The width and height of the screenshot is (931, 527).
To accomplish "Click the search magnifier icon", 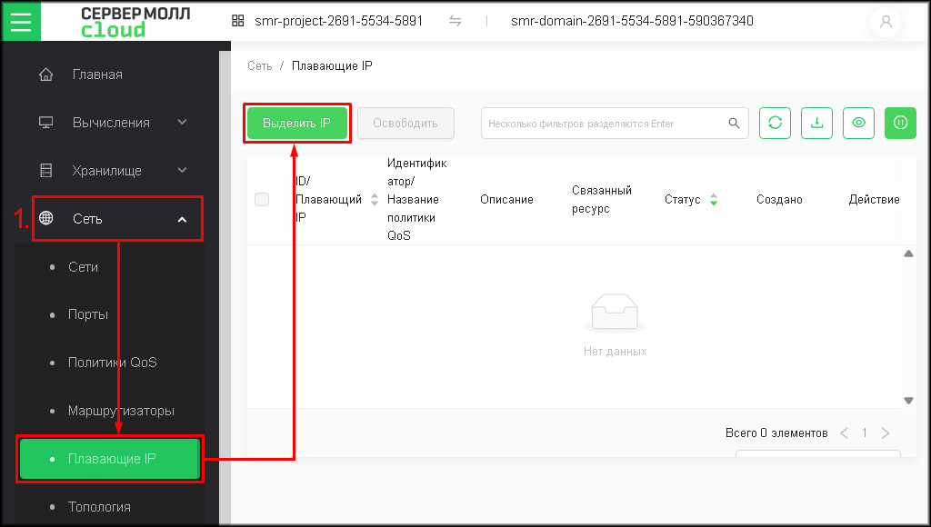I will 734,124.
